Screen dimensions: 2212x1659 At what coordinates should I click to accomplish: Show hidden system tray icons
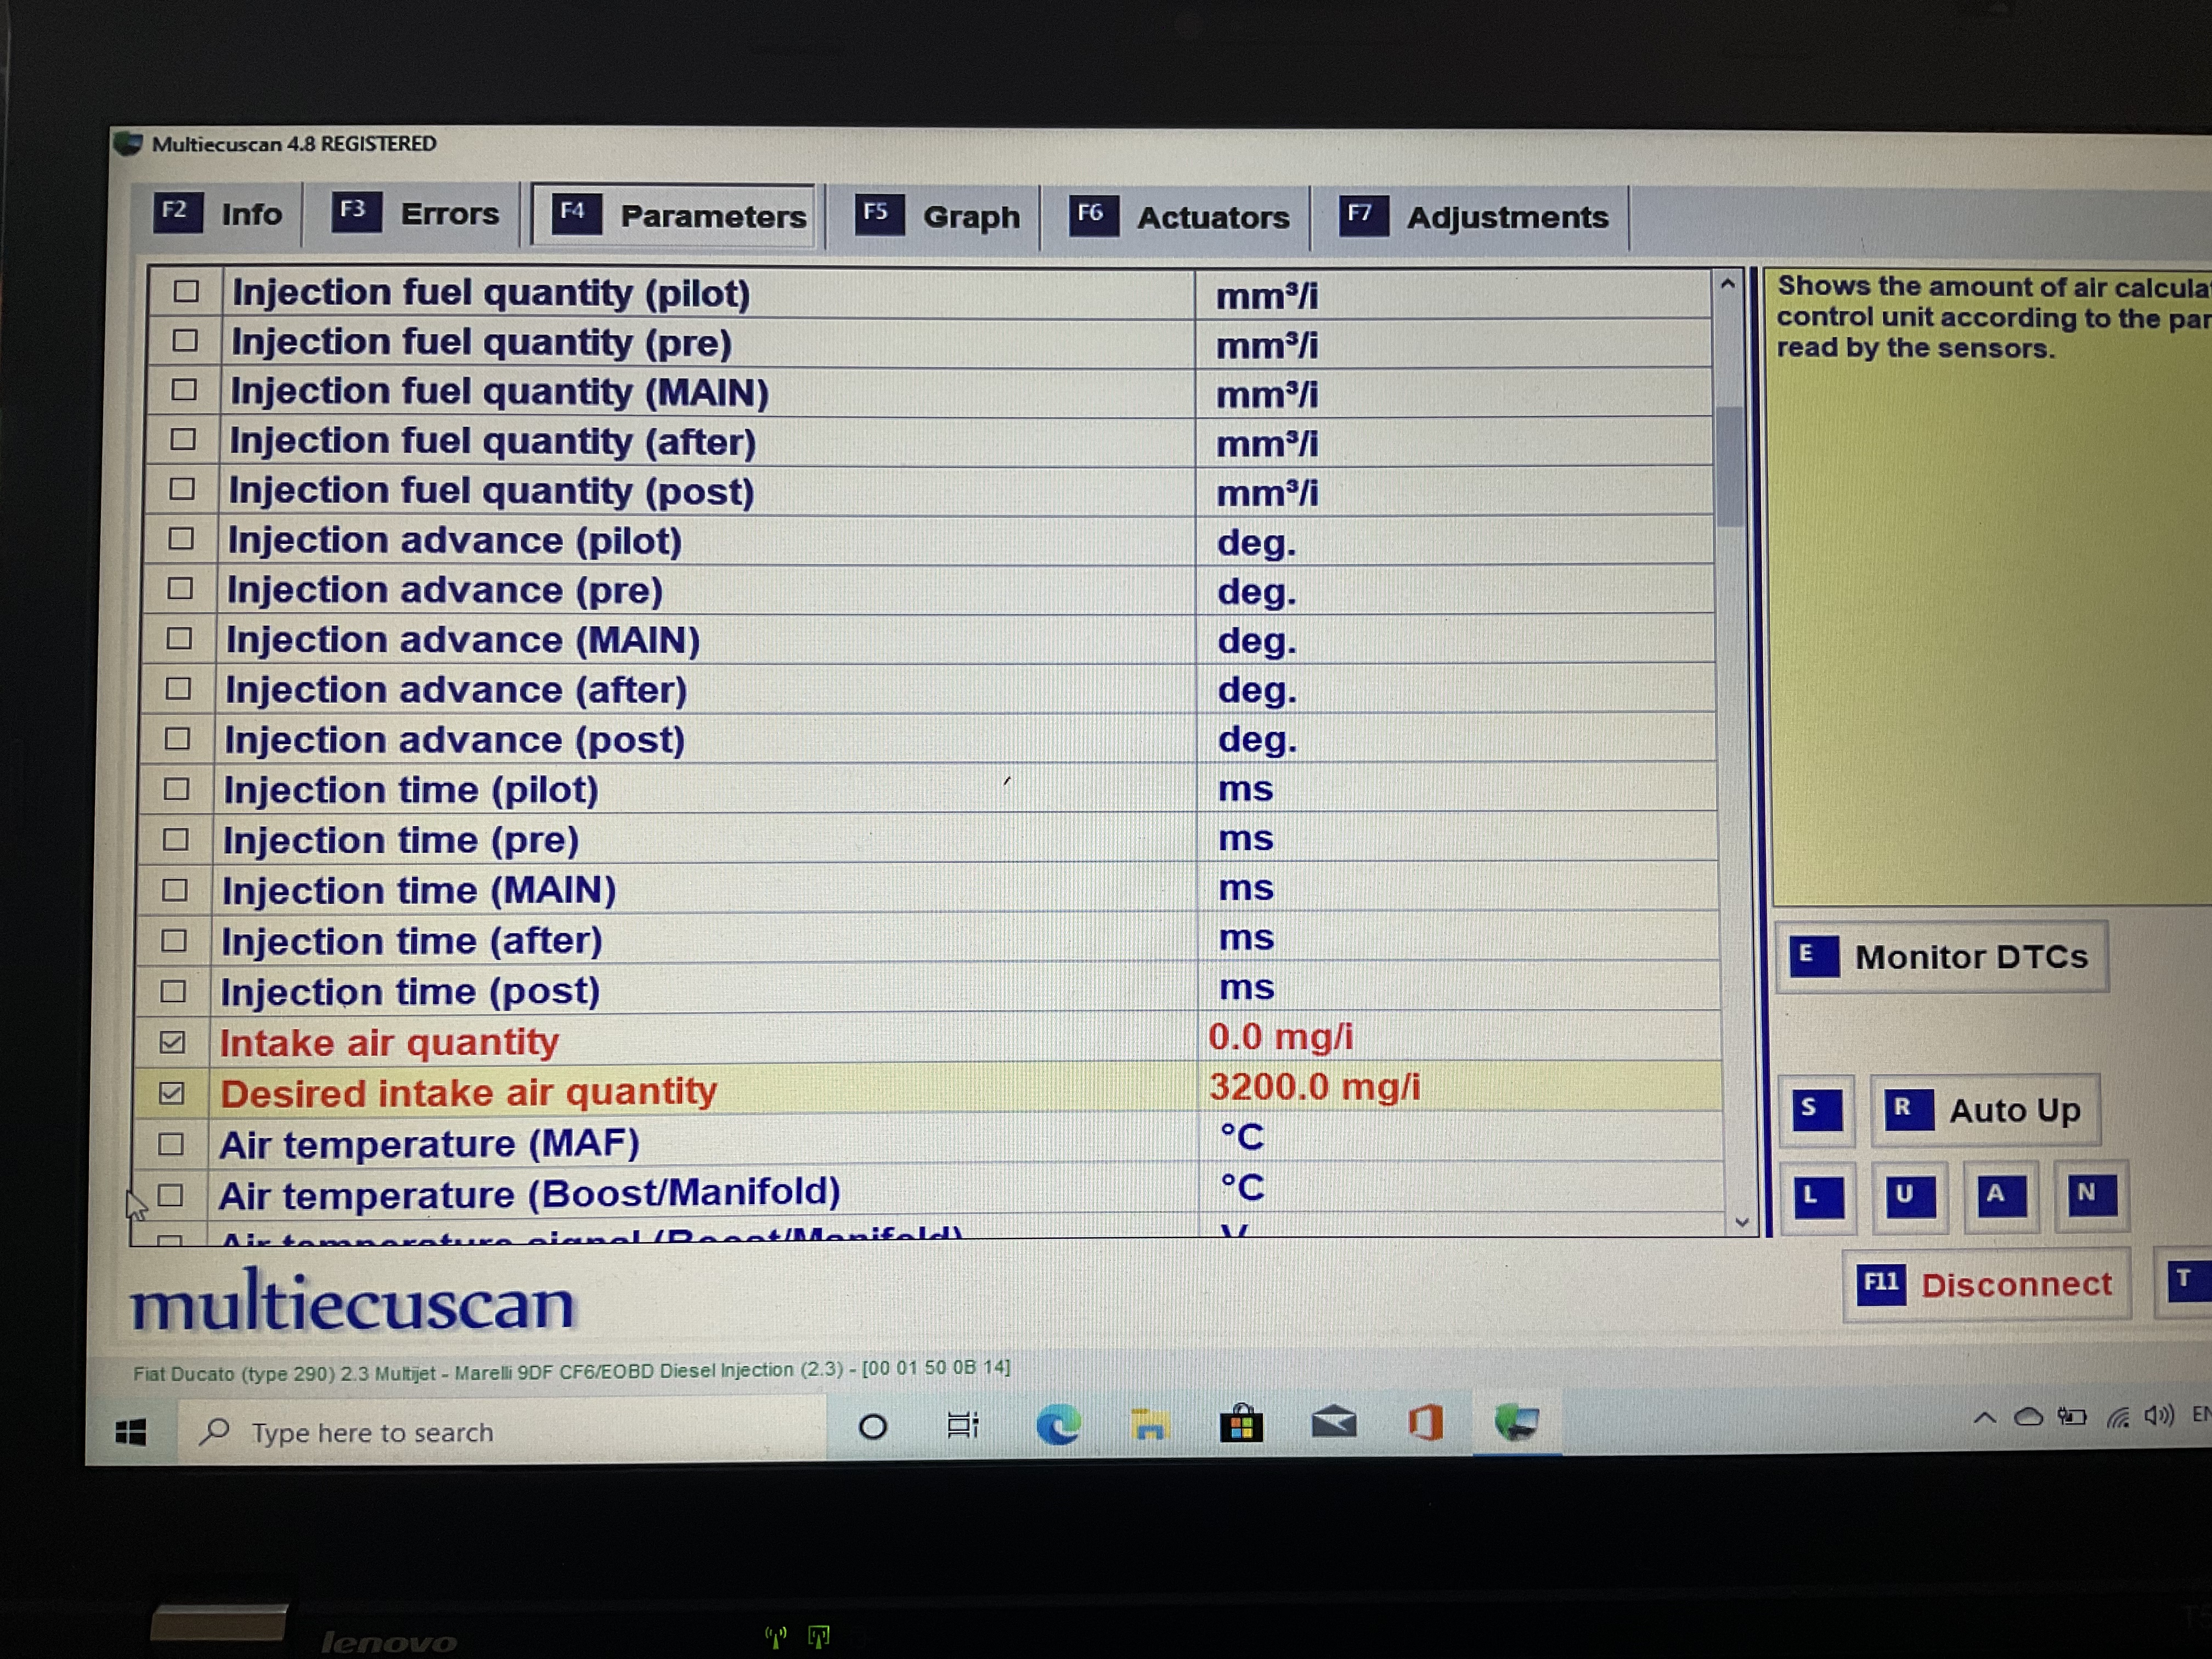click(x=1984, y=1418)
